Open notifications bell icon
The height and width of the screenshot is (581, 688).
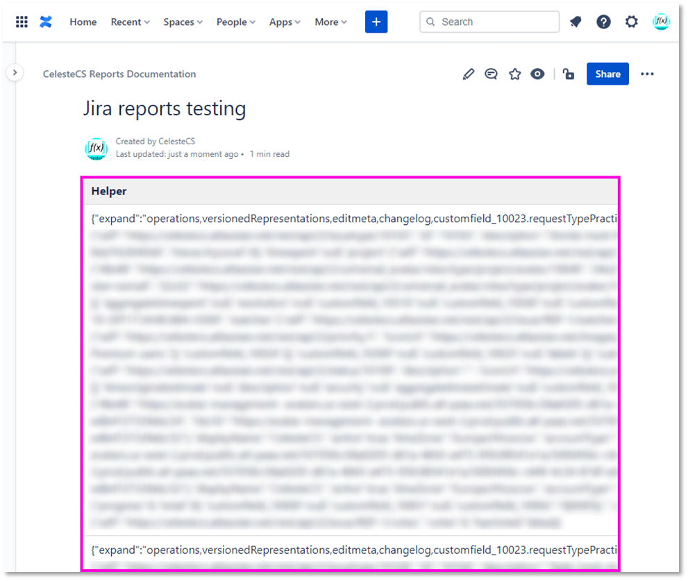pyautogui.click(x=576, y=22)
